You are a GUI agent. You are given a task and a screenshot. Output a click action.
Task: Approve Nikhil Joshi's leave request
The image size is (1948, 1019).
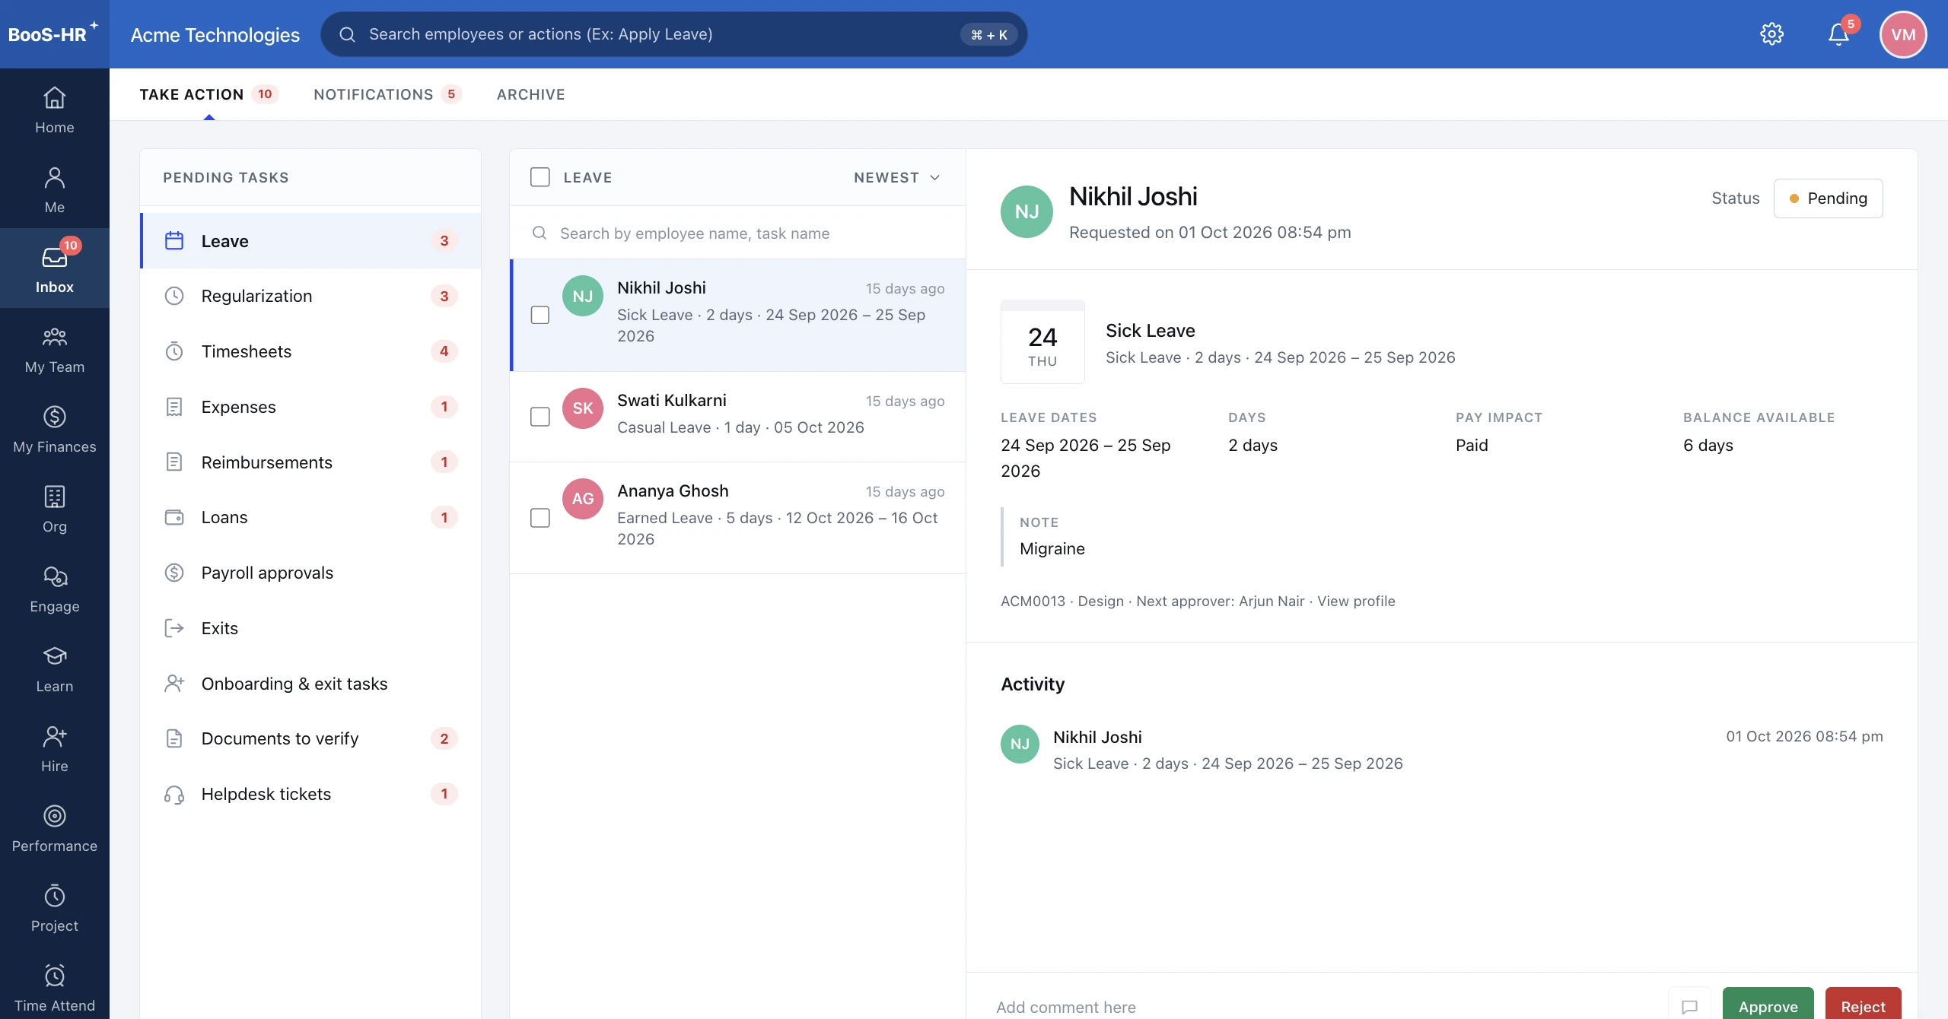click(x=1768, y=1005)
